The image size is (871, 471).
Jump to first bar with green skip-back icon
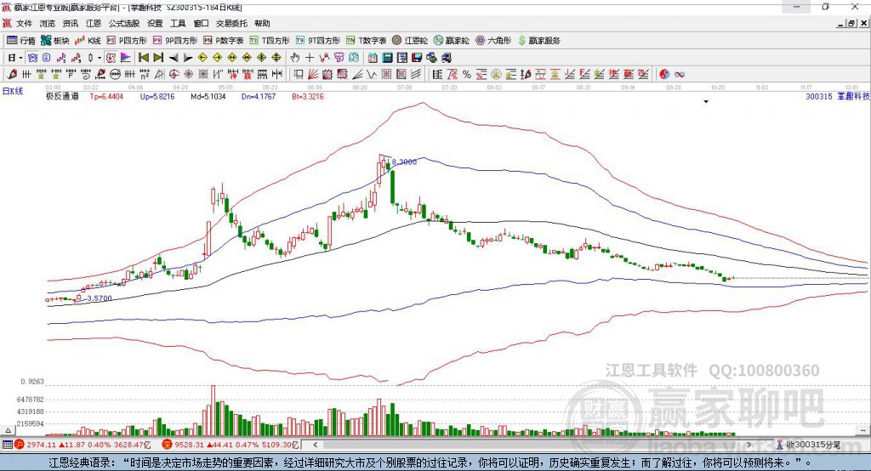pyautogui.click(x=143, y=58)
